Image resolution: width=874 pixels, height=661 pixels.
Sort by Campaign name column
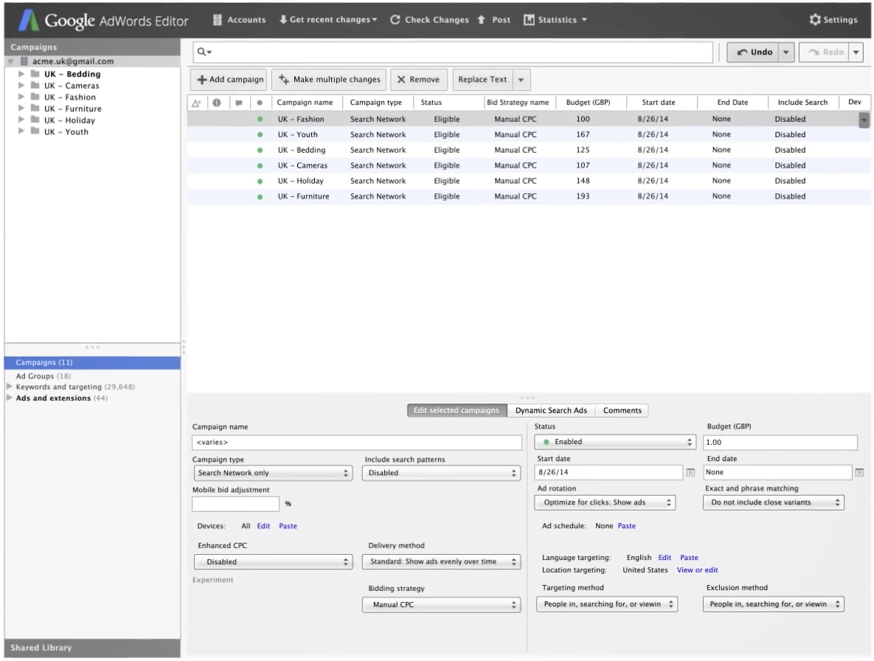click(305, 103)
